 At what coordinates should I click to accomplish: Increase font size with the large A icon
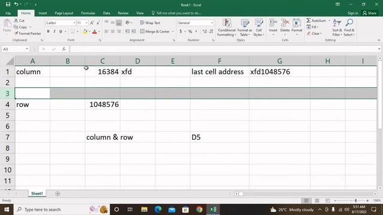point(92,23)
